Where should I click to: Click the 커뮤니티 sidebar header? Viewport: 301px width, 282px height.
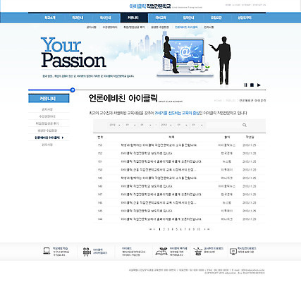[x=49, y=99]
